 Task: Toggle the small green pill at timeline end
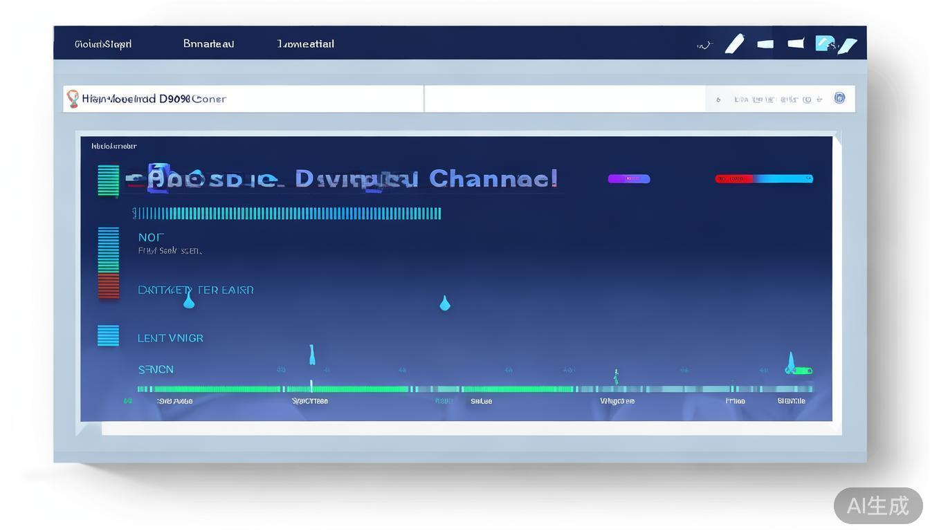pyautogui.click(x=801, y=371)
